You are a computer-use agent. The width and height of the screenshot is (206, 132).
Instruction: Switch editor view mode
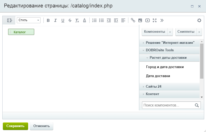tap(10, 20)
